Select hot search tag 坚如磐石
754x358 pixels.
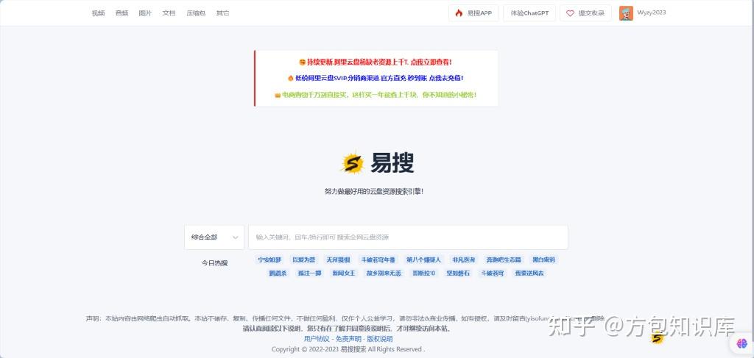(458, 273)
